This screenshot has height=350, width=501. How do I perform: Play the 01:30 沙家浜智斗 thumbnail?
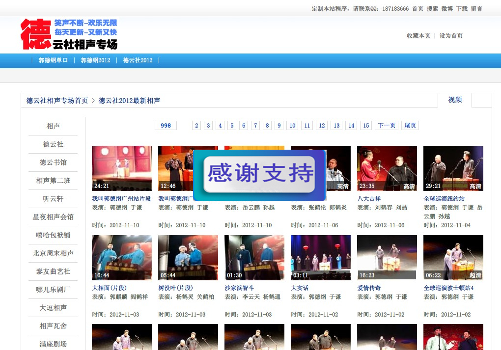(254, 258)
